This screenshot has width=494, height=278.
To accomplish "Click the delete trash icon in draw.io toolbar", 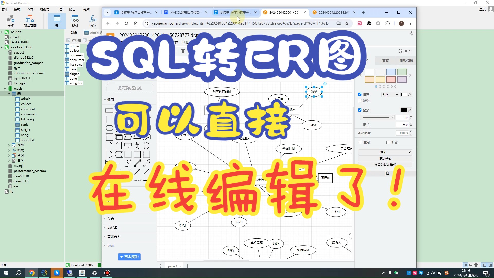I will tap(183, 51).
